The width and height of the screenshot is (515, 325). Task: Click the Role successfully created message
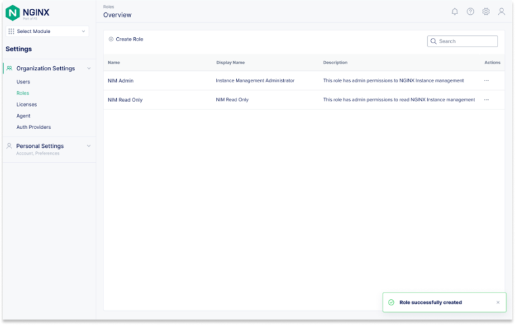pos(431,302)
